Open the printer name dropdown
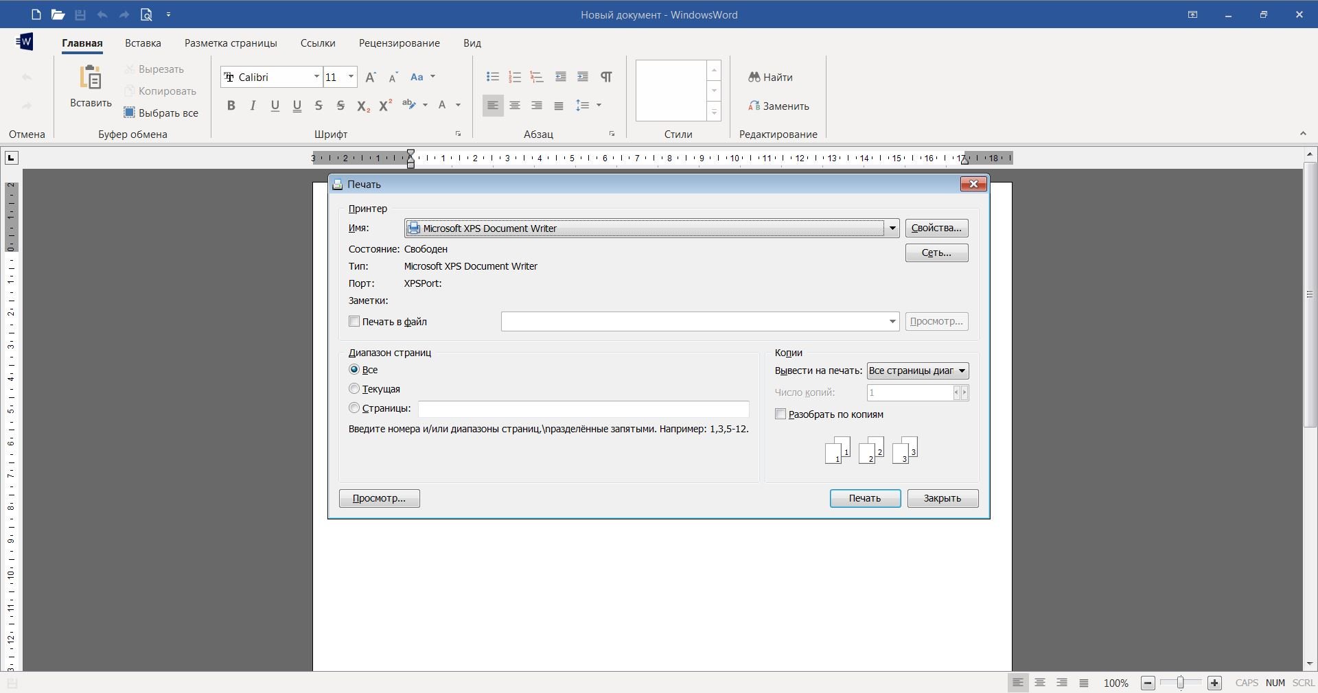 (x=892, y=228)
